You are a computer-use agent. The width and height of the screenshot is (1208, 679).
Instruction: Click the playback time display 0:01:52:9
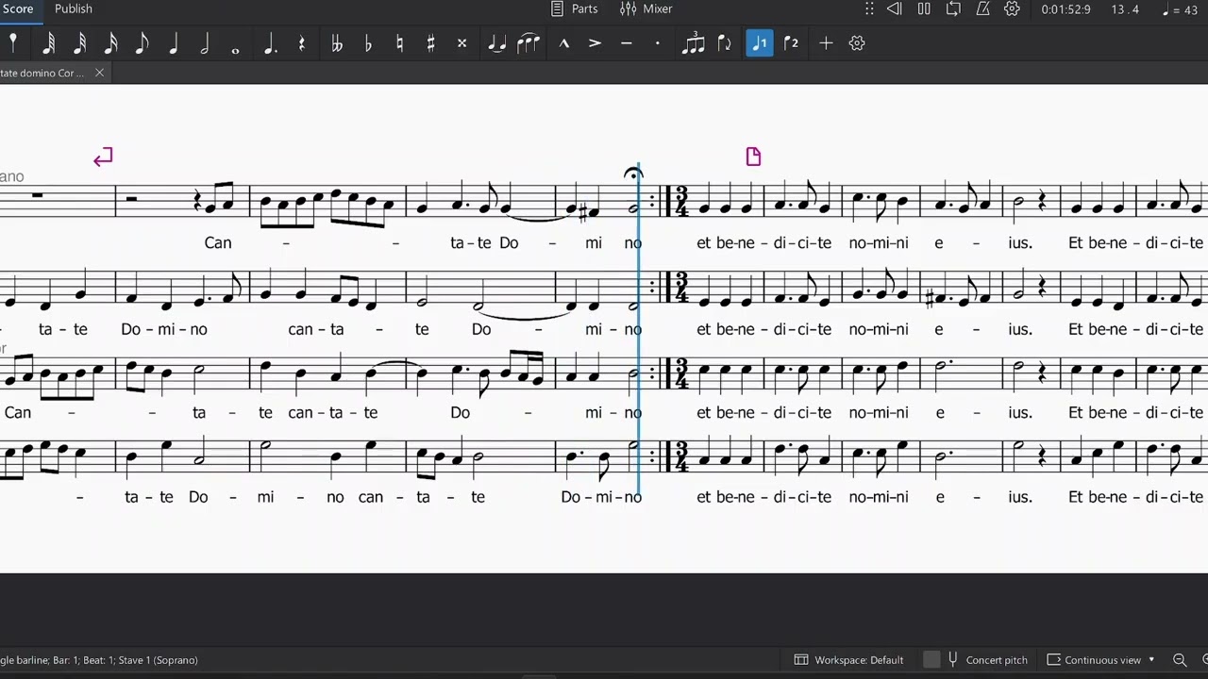1065,9
